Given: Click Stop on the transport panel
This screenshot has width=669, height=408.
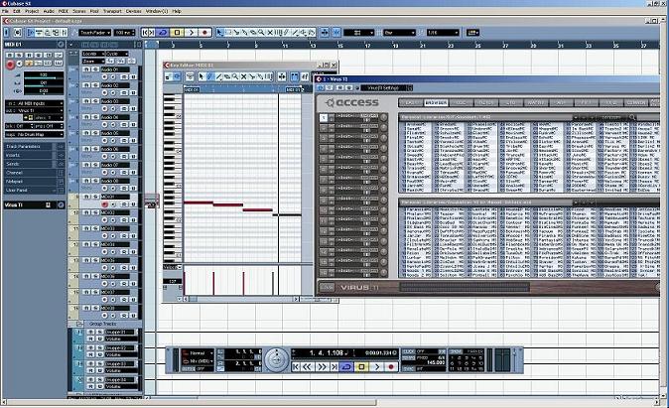Looking at the screenshot, I should coord(361,367).
